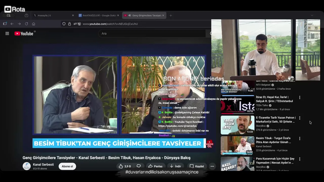Click the 65,4 B abone subscriber count
This screenshot has width=324, height=182.
40,169
